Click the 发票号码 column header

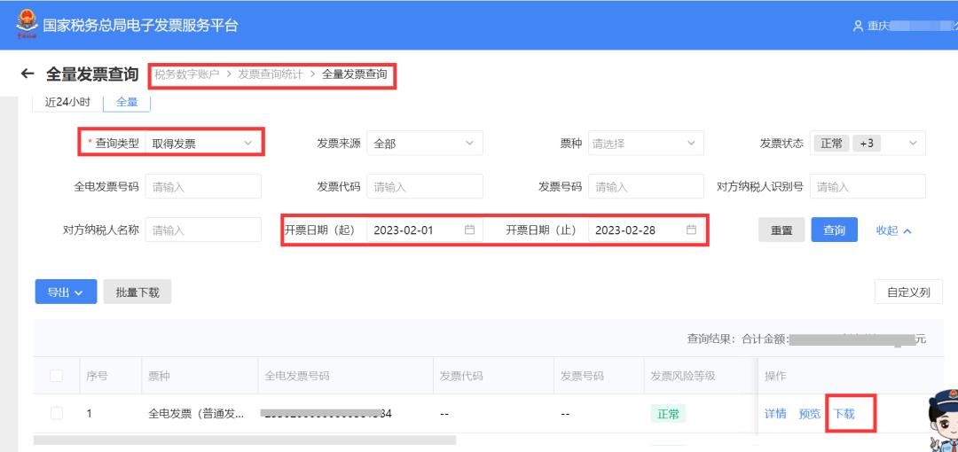[582, 376]
